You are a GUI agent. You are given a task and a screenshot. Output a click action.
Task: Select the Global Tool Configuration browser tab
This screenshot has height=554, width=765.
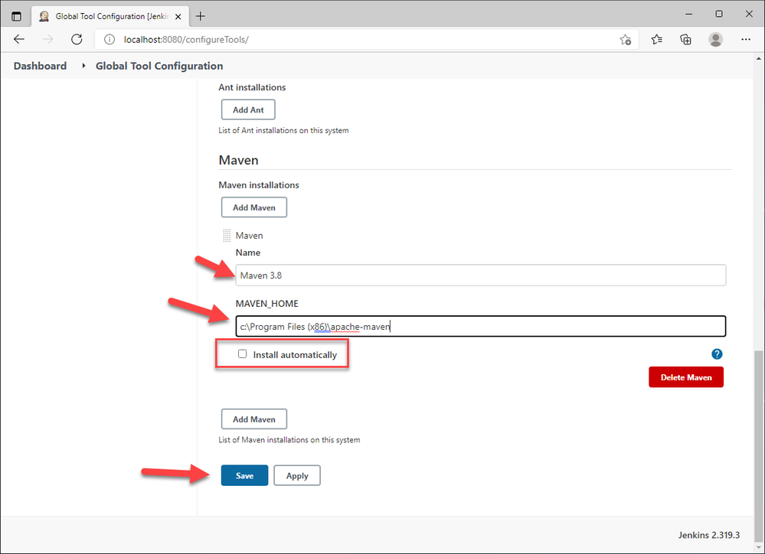click(110, 16)
